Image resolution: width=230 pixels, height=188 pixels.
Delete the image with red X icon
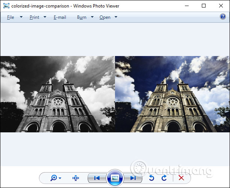[181, 178]
